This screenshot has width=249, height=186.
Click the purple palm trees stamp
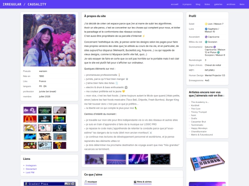(95, 159)
